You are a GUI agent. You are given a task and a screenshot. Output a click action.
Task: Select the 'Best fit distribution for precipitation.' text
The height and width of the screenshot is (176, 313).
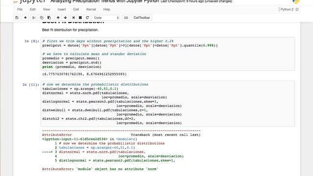[x=70, y=30]
